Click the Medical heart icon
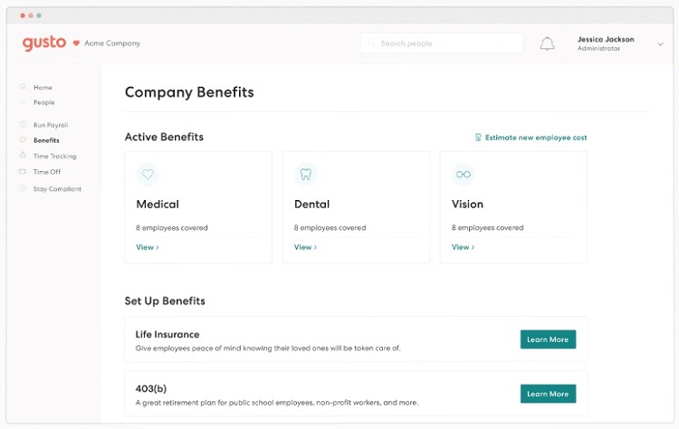 (x=148, y=174)
